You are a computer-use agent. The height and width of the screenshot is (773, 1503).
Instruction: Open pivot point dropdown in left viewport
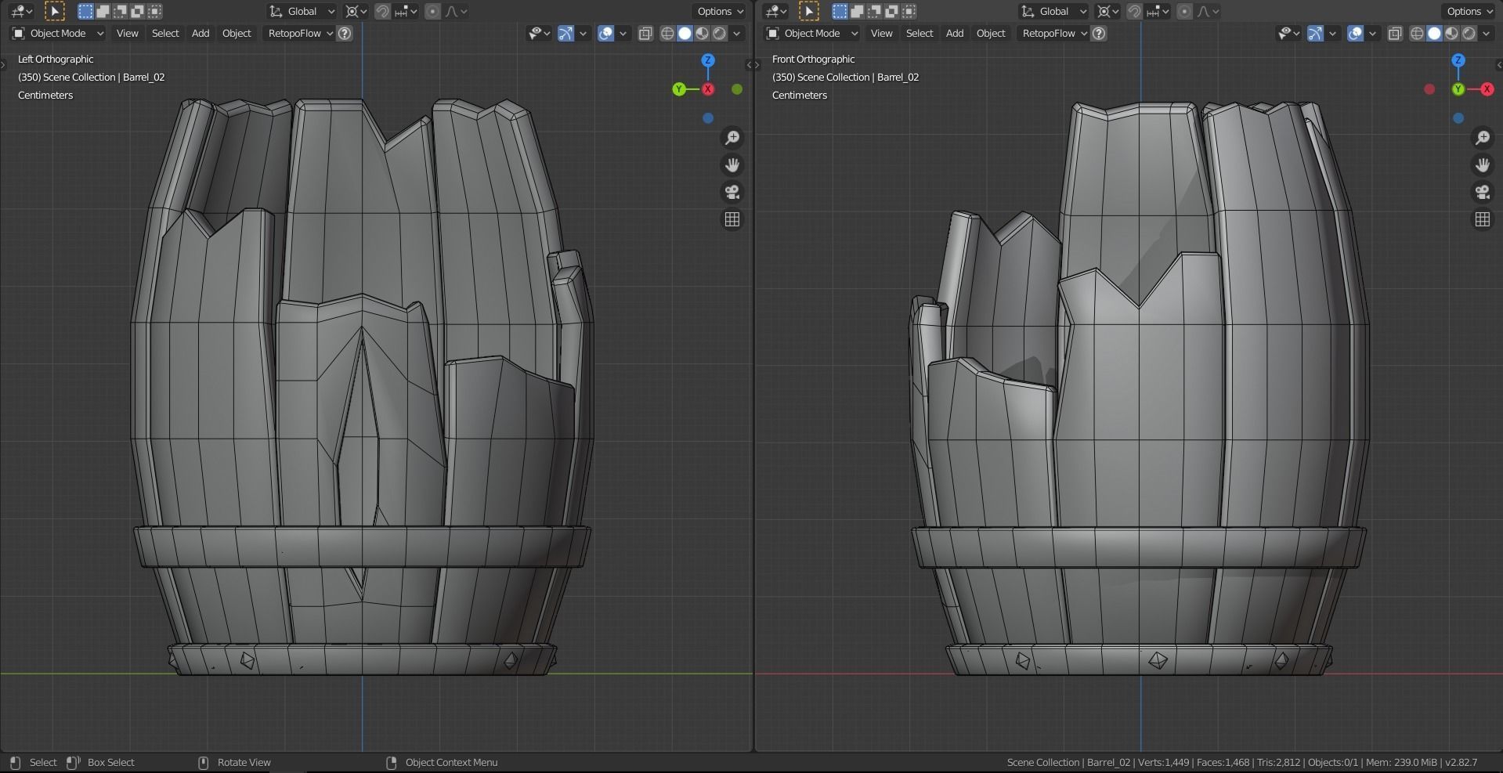[356, 11]
